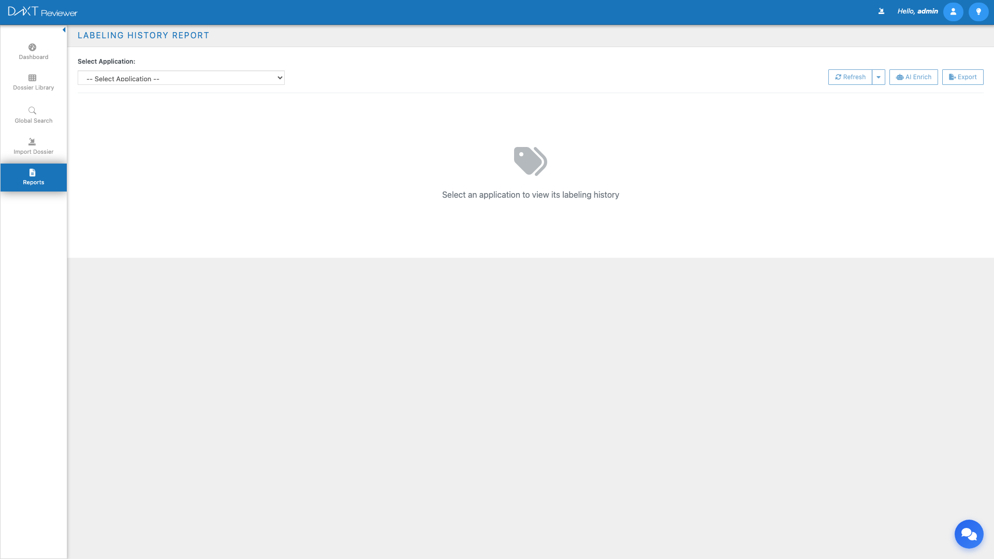The height and width of the screenshot is (559, 994).
Task: Export the labeling history report
Action: 962,77
